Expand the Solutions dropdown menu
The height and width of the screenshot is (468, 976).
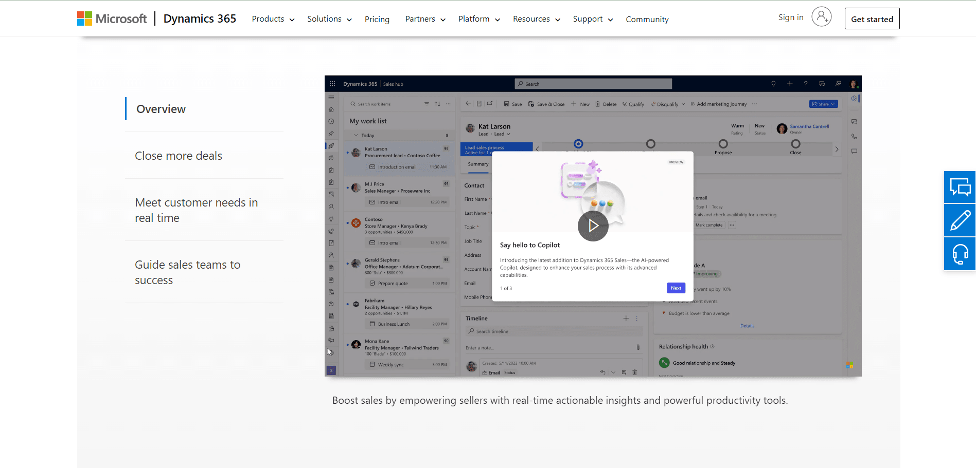coord(329,19)
